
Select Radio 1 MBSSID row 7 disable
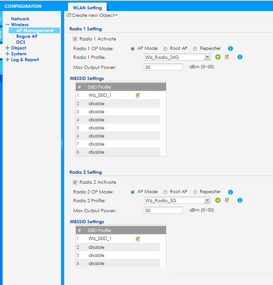118,144
